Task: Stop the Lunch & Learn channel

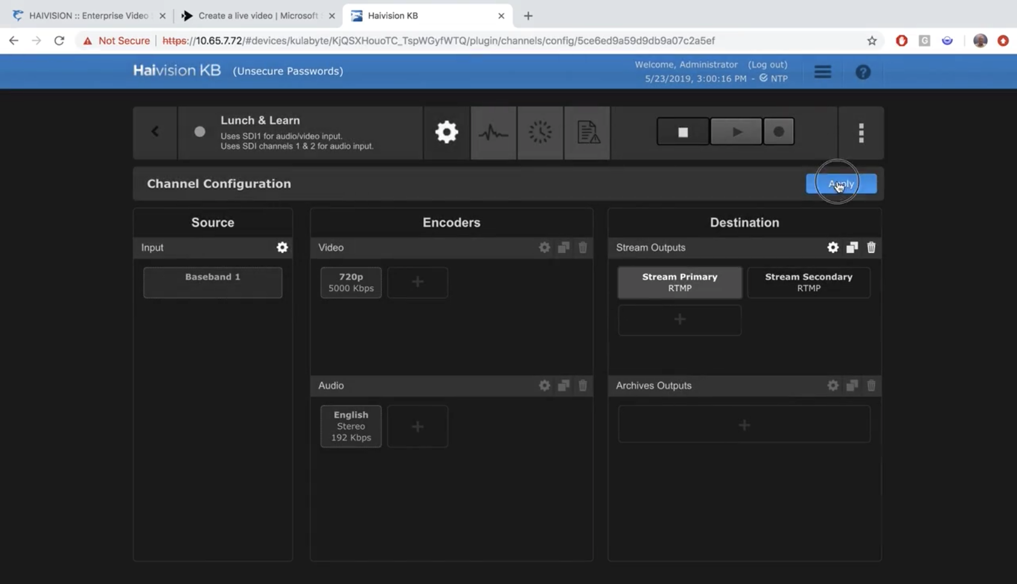Action: tap(683, 132)
